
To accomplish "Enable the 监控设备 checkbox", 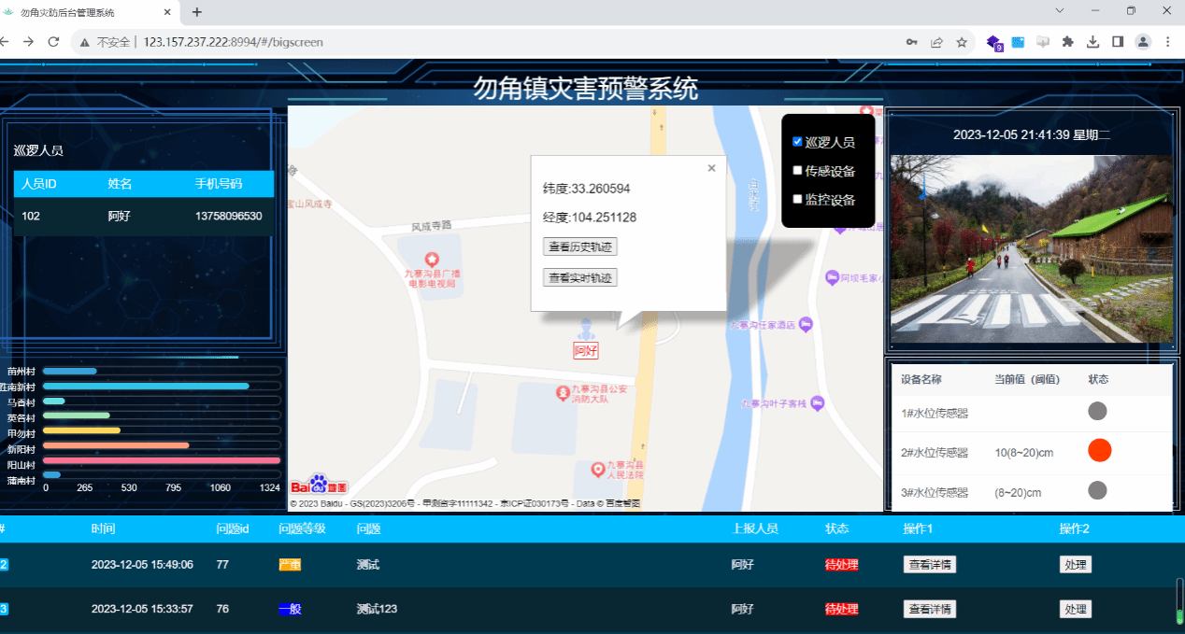I will 797,199.
